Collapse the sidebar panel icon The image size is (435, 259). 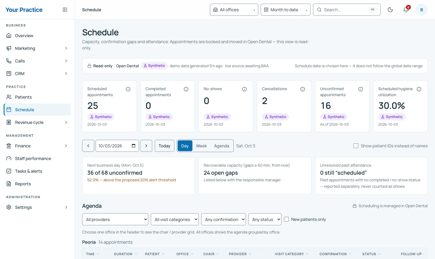[65, 10]
